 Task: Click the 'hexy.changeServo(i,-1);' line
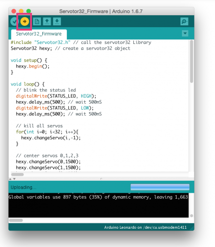(51, 138)
